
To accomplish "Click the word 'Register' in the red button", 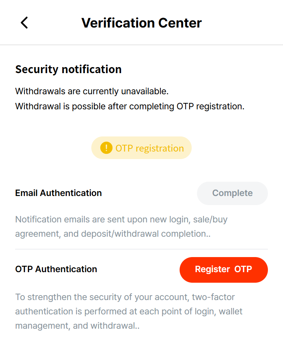I will point(212,269).
